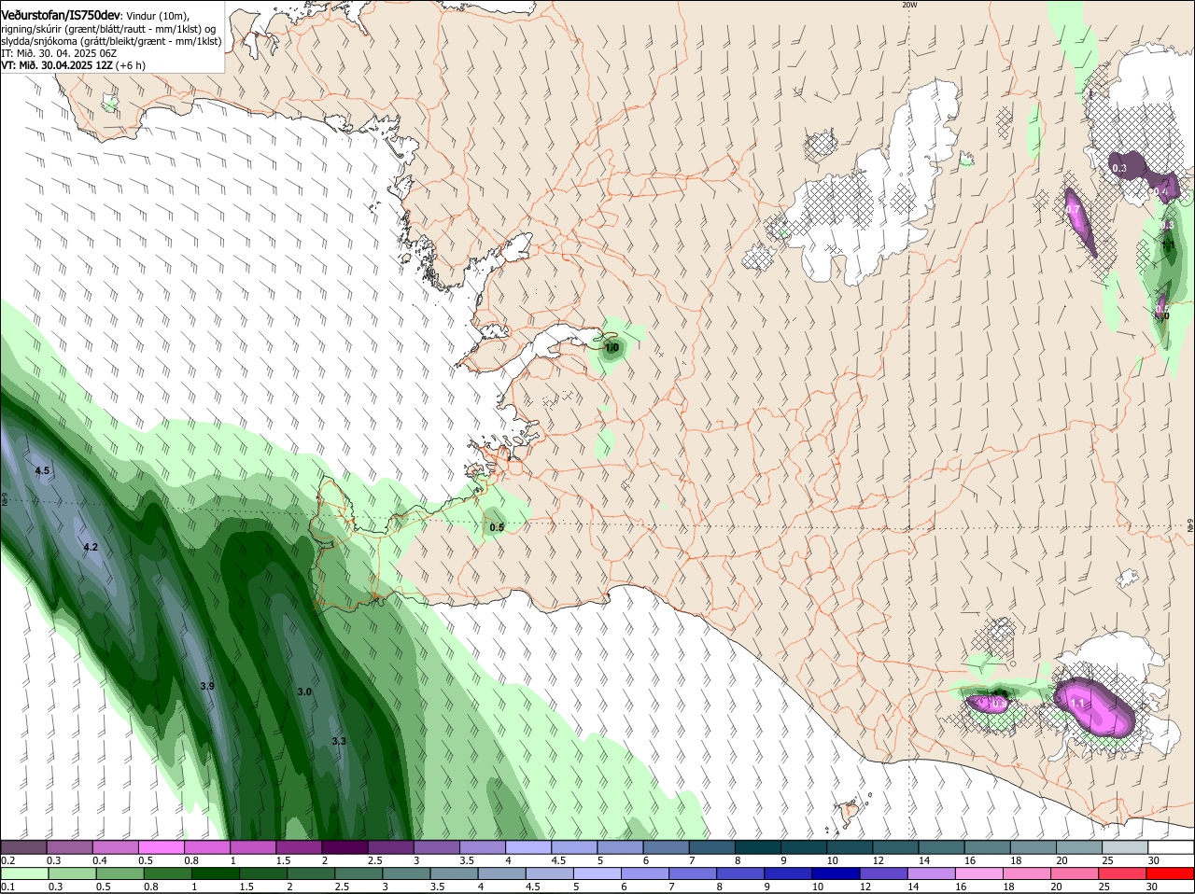Click the 'VT: Mið. 30.04.2025 12Z (+6 h)' line
This screenshot has height=894, width=1195.
tap(73, 65)
